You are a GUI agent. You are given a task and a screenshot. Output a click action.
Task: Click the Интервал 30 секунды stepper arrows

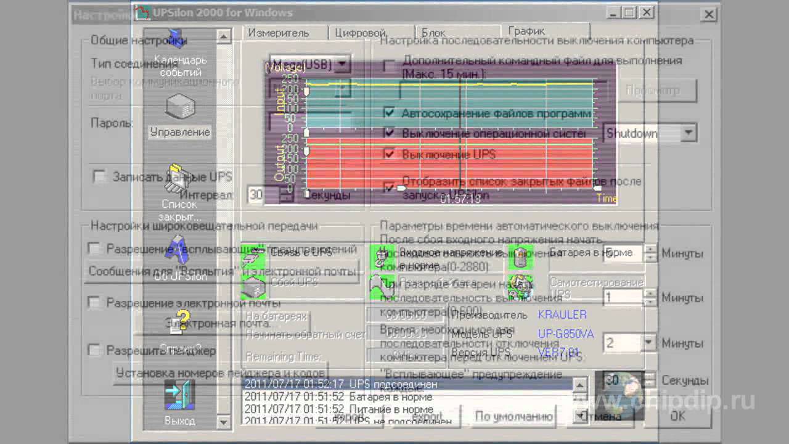[286, 195]
